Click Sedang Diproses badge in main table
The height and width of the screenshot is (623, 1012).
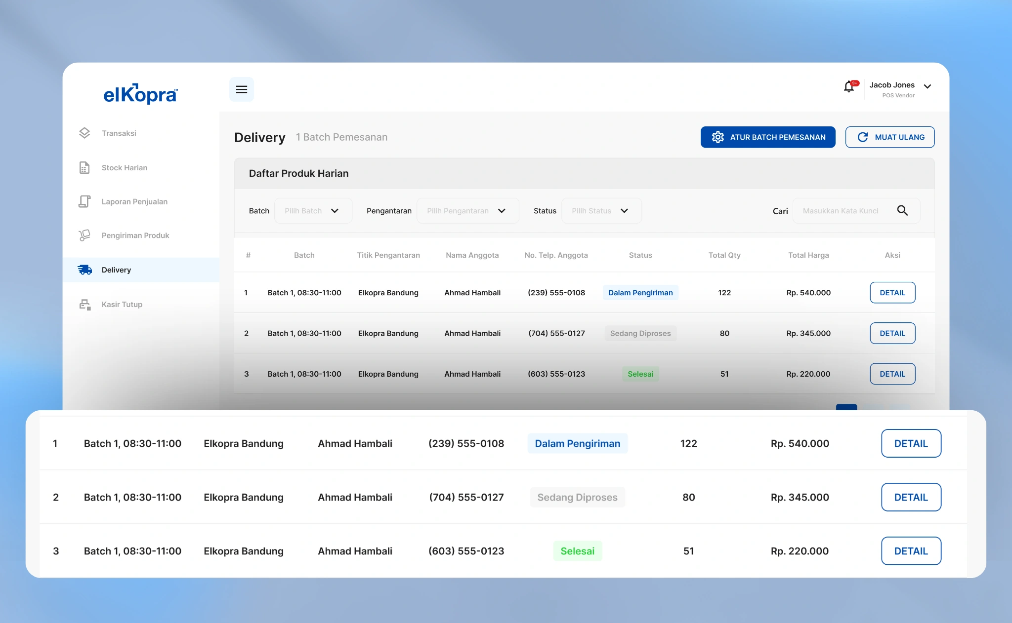(640, 333)
